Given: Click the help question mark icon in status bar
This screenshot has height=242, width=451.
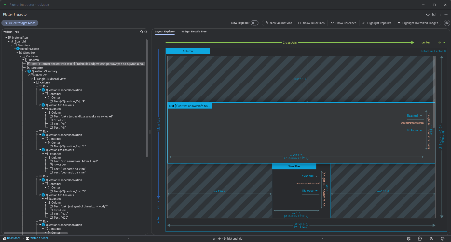Looking at the screenshot, I should [x=443, y=239].
